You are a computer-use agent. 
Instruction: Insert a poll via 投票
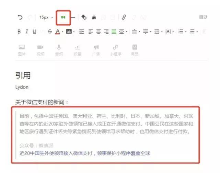pyautogui.click(x=78, y=50)
